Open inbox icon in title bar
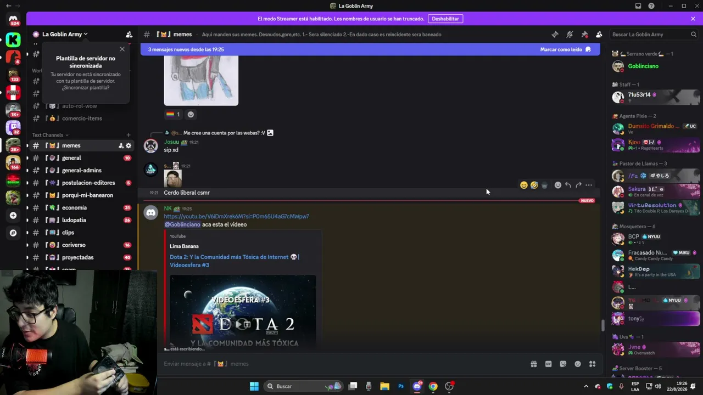Viewport: 703px width, 395px height. coord(638,6)
